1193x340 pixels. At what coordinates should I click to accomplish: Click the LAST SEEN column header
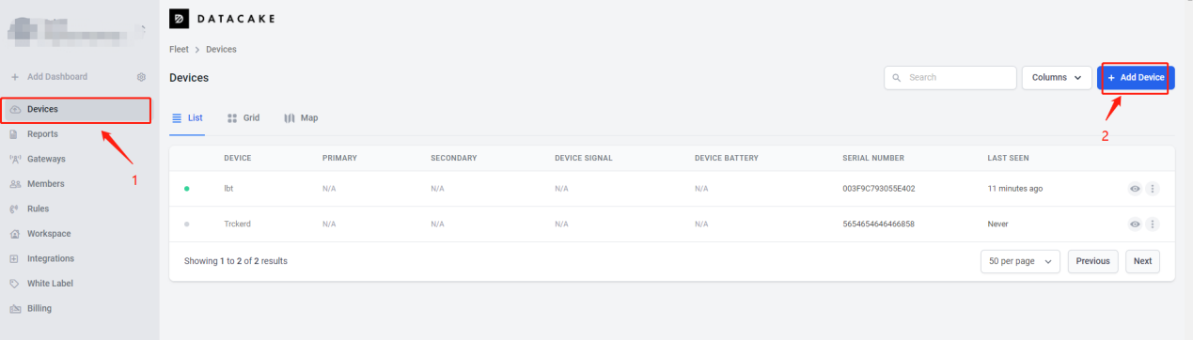click(x=1009, y=158)
